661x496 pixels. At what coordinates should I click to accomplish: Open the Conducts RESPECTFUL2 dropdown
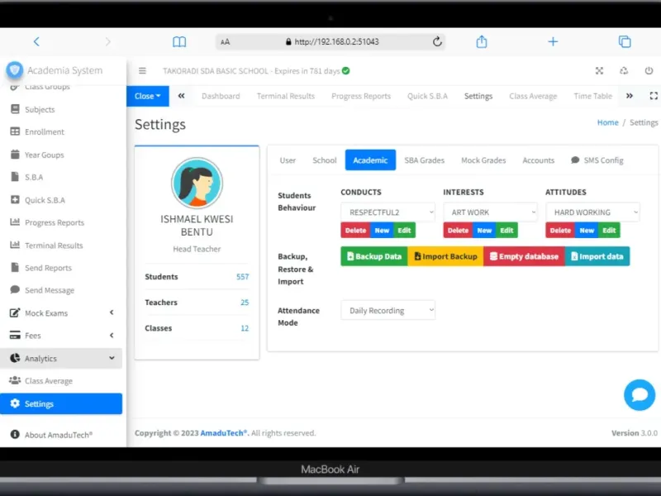pyautogui.click(x=388, y=212)
